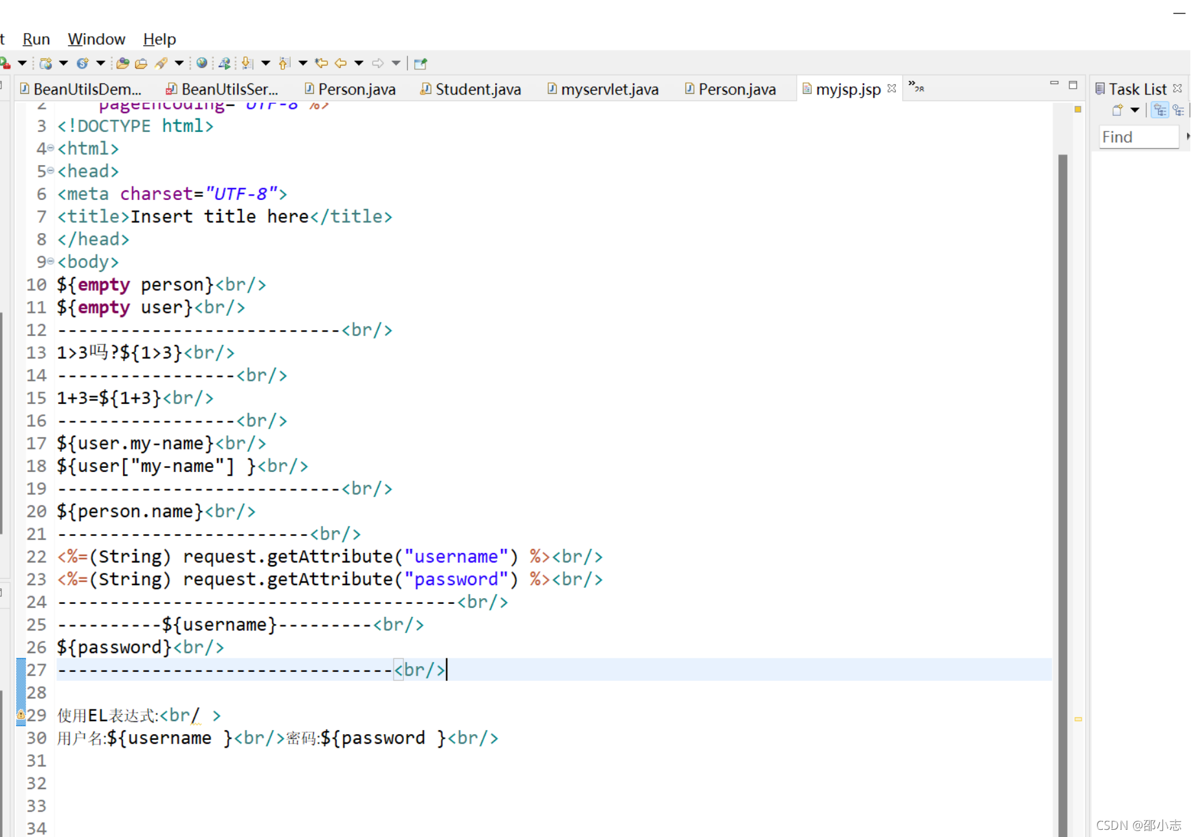
Task: Open dropdown next to Run on Server
Action: [22, 63]
